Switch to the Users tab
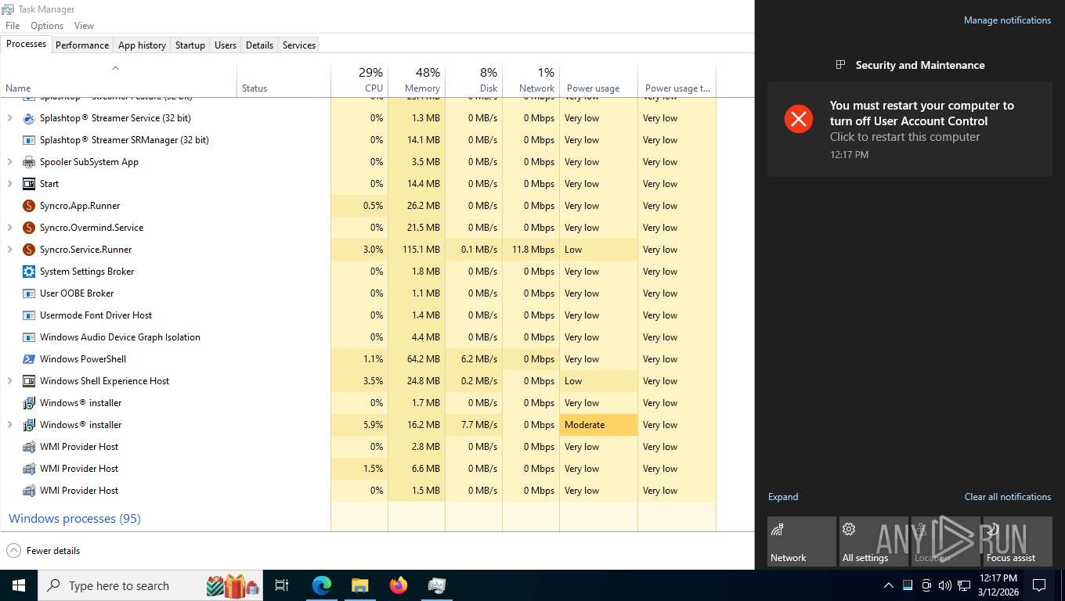Image resolution: width=1065 pixels, height=601 pixels. [226, 45]
